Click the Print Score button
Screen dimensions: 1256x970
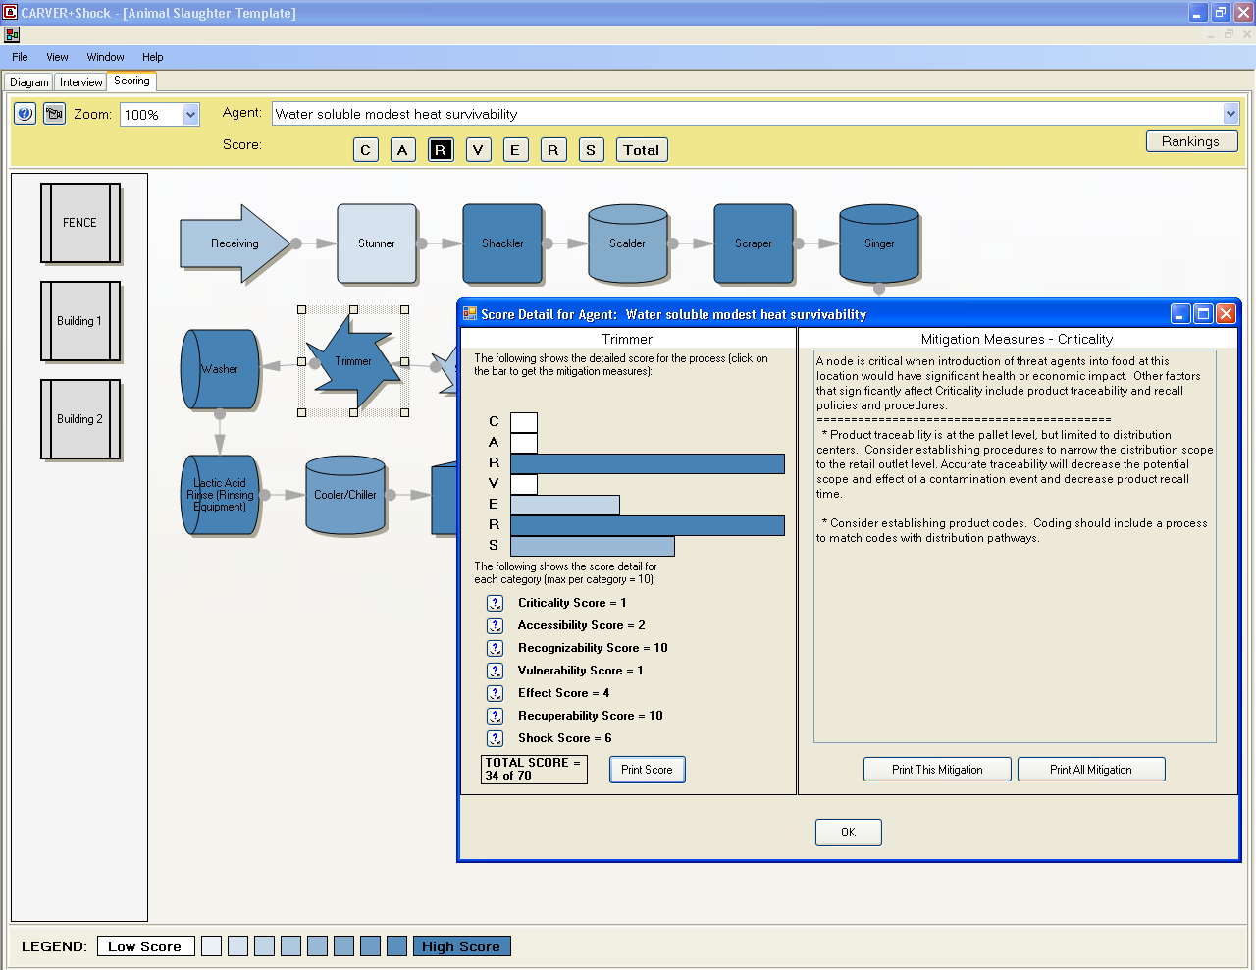tap(648, 770)
